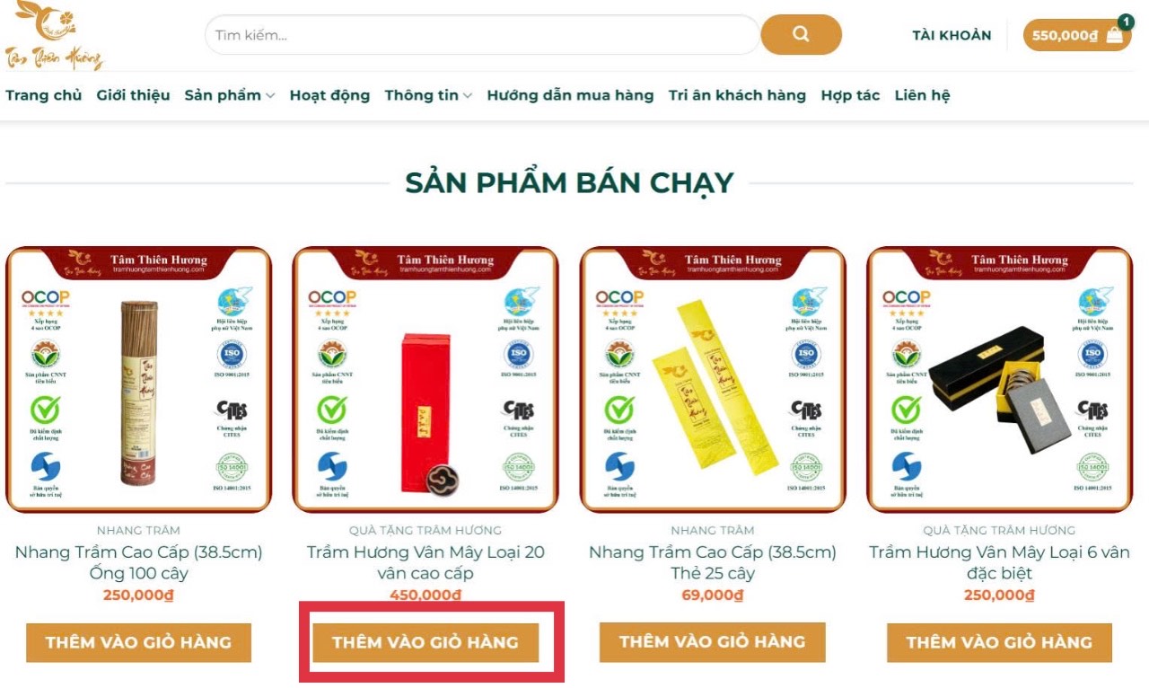
Task: Open the Hoạt động menu item
Action: coord(329,95)
